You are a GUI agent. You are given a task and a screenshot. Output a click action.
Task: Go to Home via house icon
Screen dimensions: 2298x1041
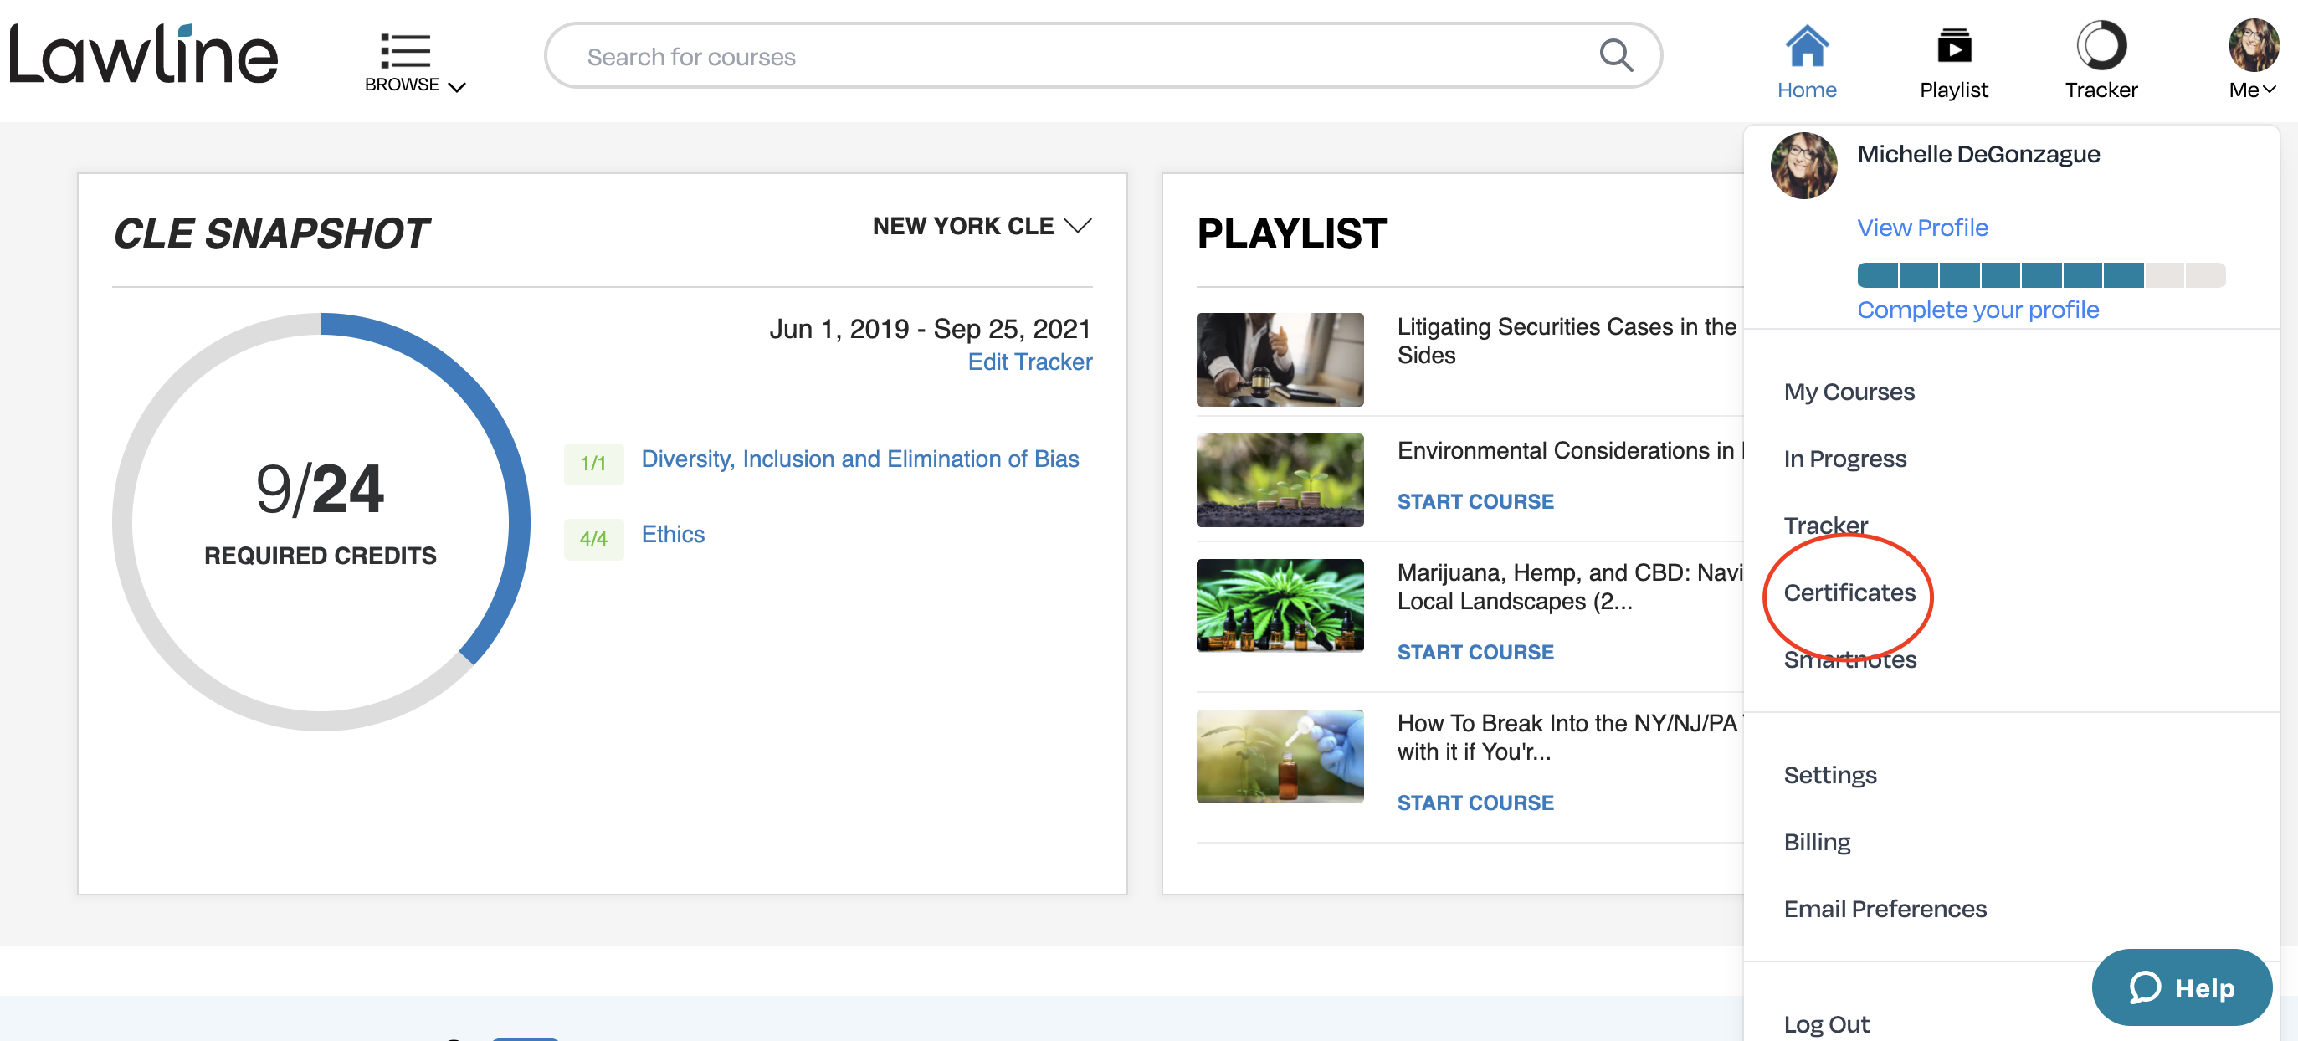tap(1807, 46)
